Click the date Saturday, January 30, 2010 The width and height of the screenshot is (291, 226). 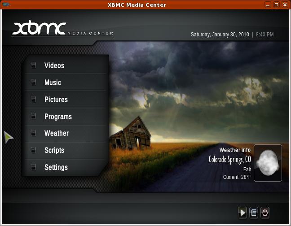point(220,35)
